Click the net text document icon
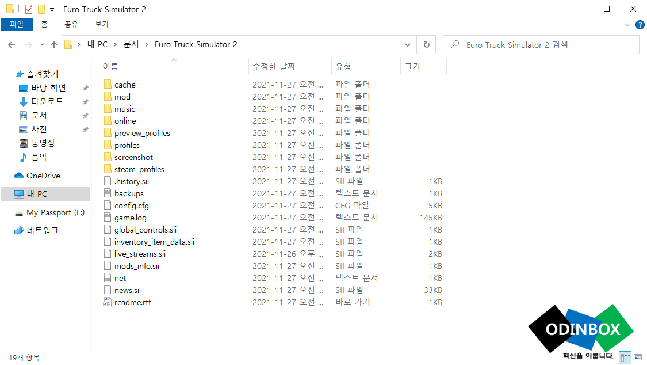647x365 pixels. [108, 278]
